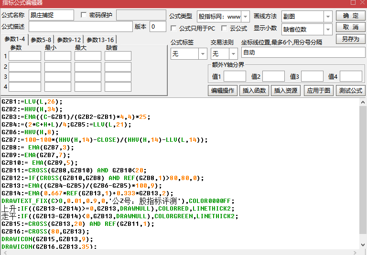Click the line starting GZB11:=CROSS
Viewport: 367px width, 255px height.
(74, 170)
